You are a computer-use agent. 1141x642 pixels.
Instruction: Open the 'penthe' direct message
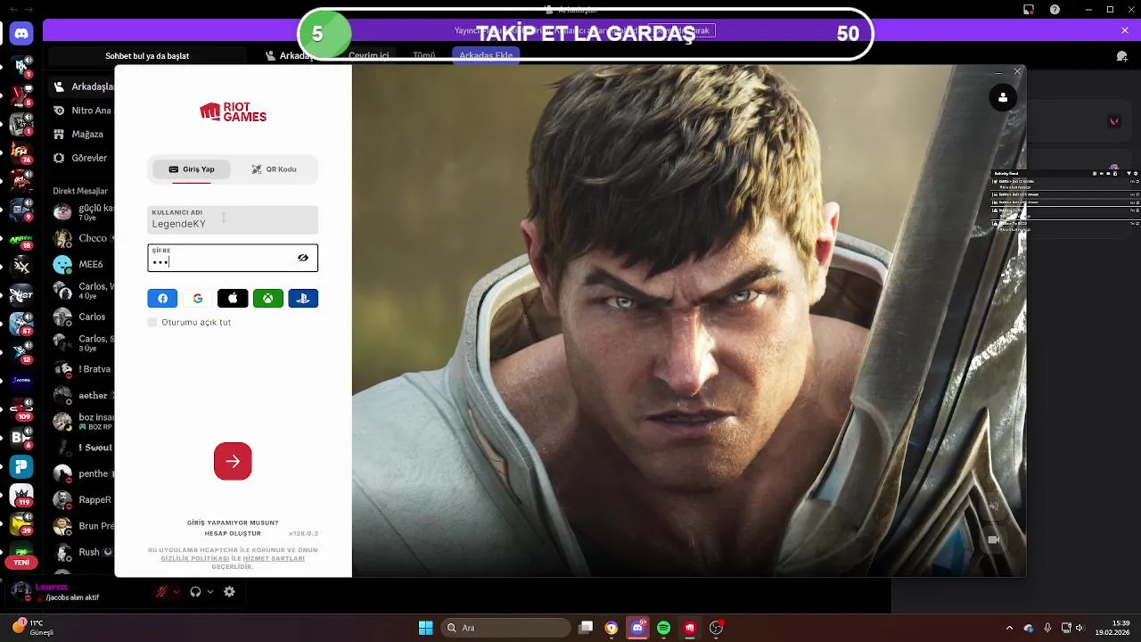[x=83, y=473]
